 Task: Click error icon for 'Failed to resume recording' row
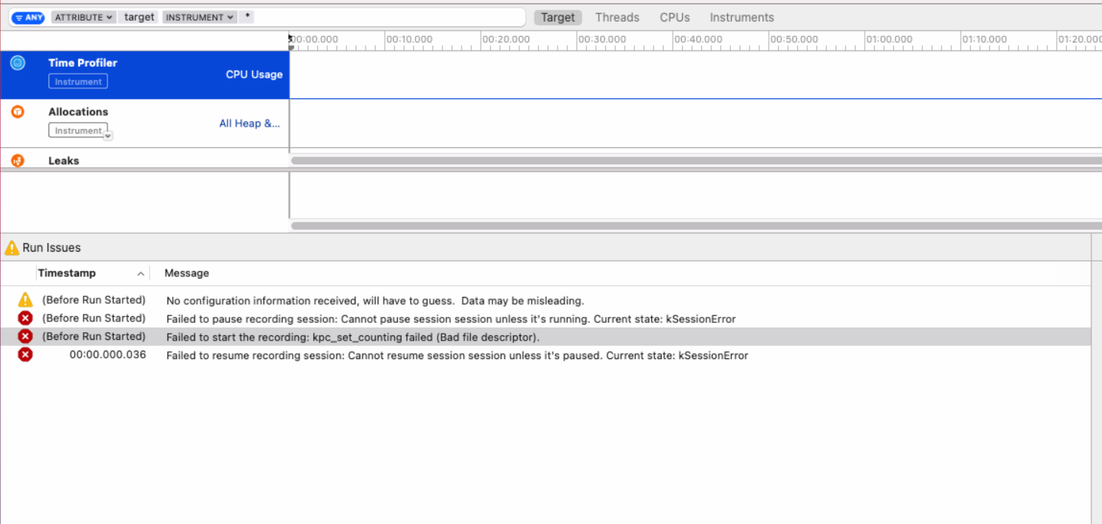pyautogui.click(x=25, y=354)
